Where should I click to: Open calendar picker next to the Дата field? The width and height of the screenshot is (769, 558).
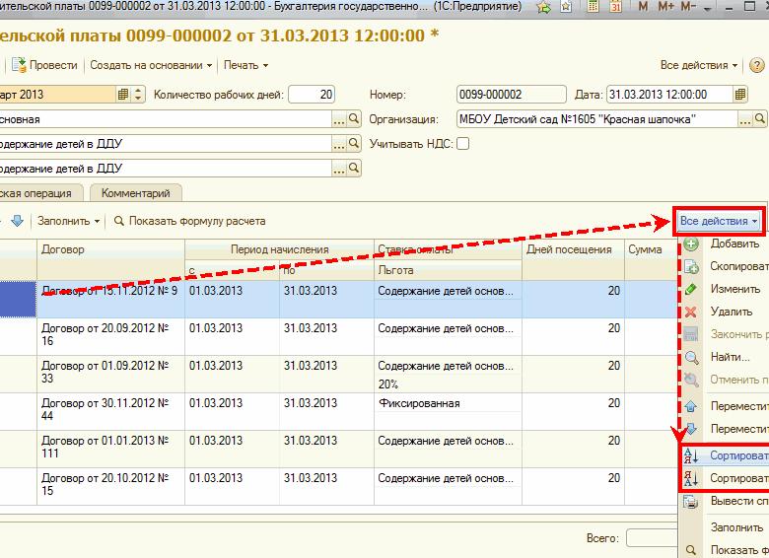tap(740, 94)
